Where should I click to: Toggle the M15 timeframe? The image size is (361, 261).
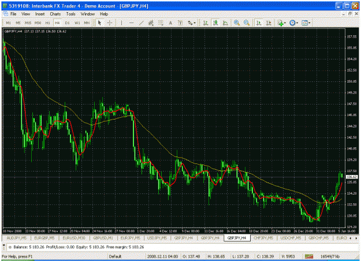coord(28,23)
